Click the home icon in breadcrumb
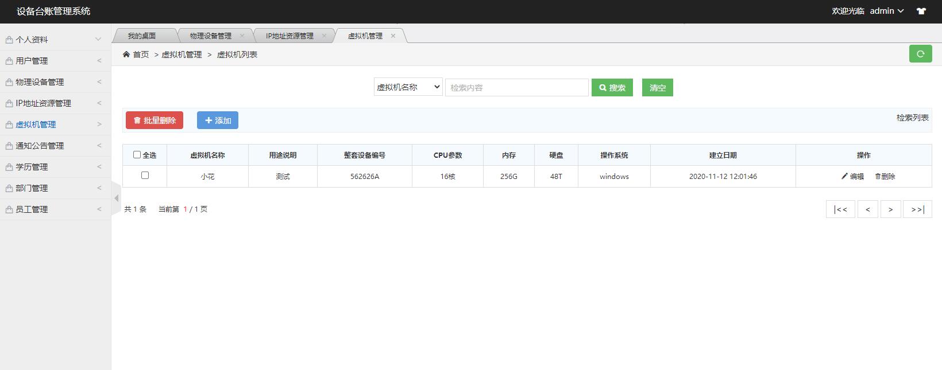Screen dimensions: 942x370 [x=126, y=54]
